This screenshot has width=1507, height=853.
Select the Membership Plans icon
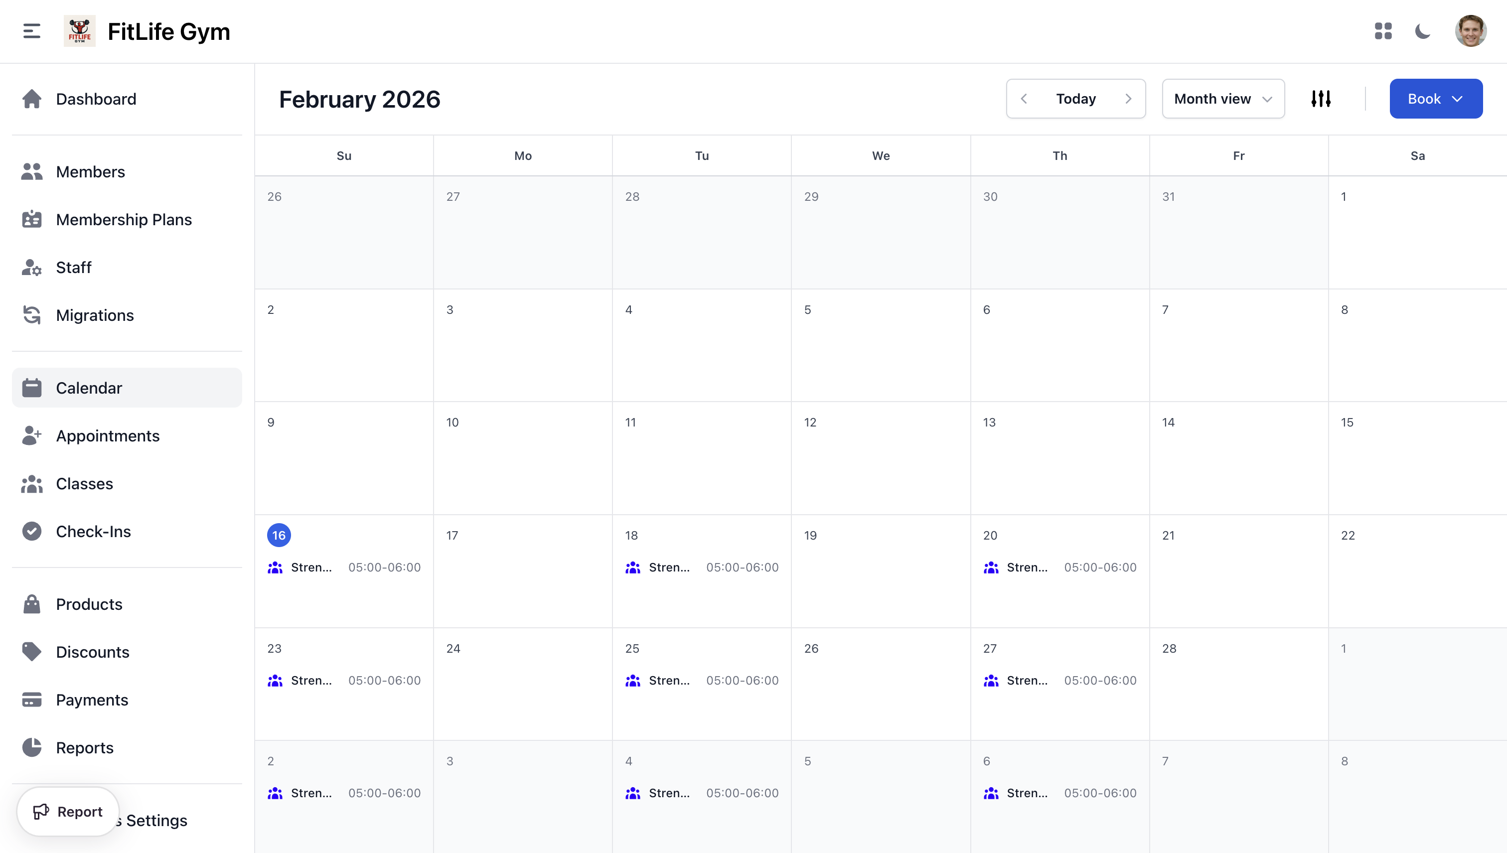click(32, 219)
